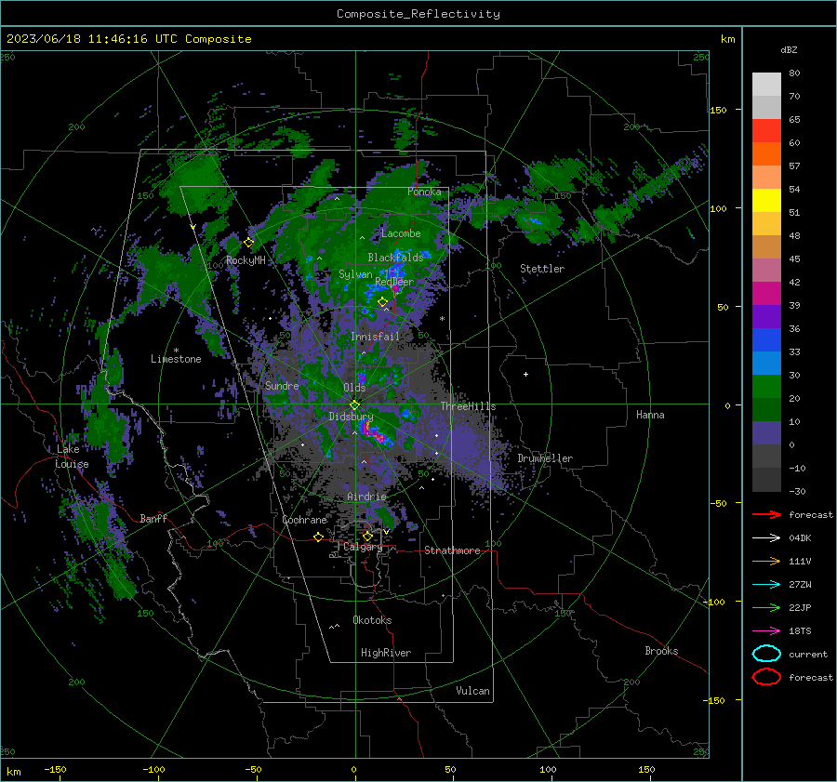The image size is (837, 782).
Task: Click the cyan 27ZW arrow icon
Action: click(x=766, y=585)
